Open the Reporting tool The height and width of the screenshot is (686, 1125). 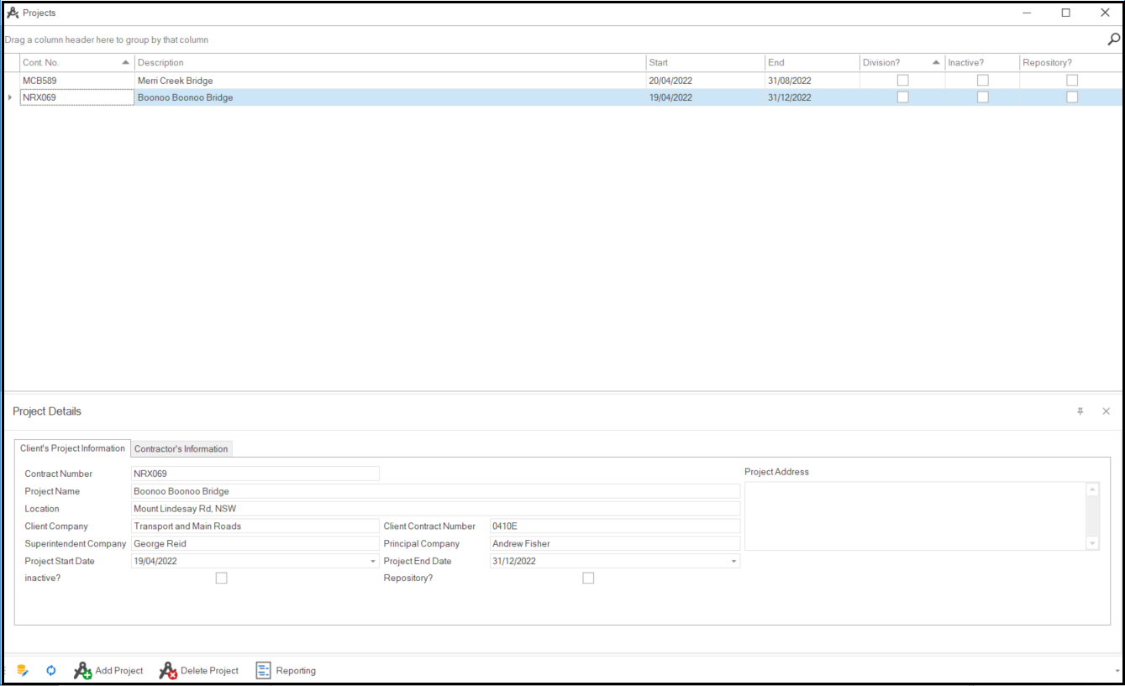[287, 670]
